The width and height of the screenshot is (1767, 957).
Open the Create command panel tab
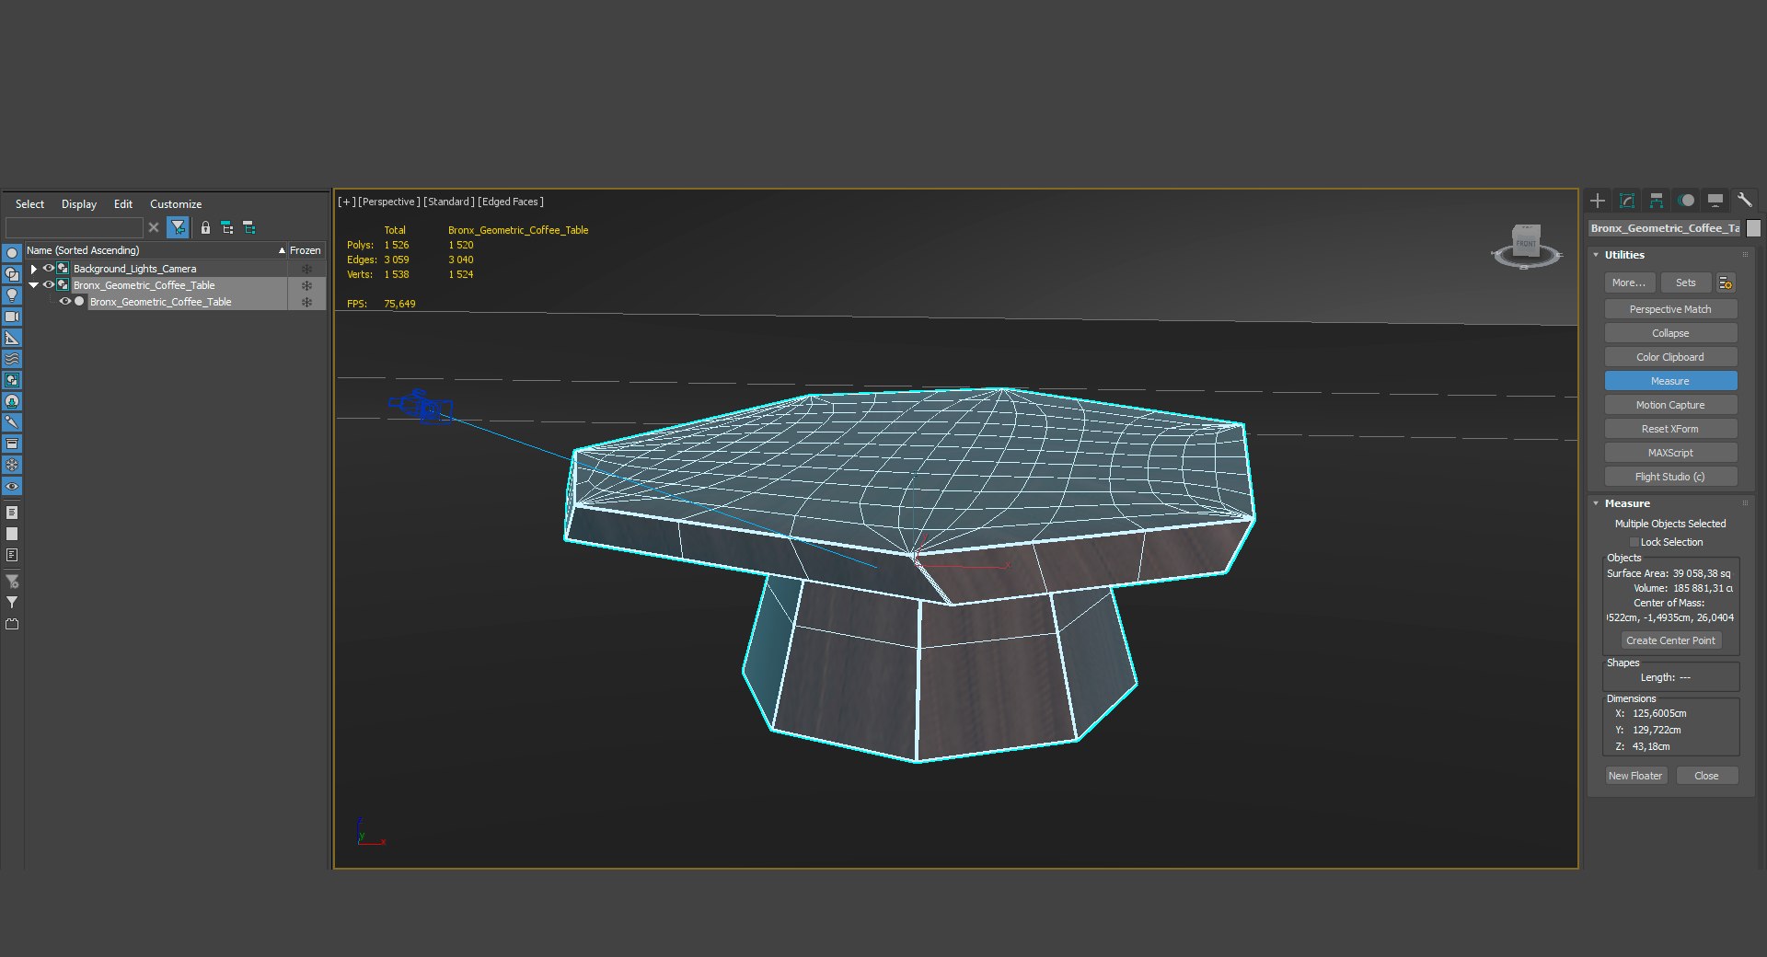pyautogui.click(x=1598, y=201)
